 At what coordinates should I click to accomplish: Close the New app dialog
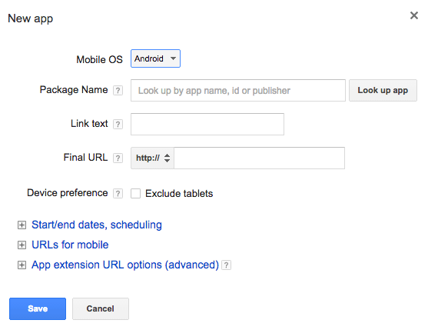point(414,15)
